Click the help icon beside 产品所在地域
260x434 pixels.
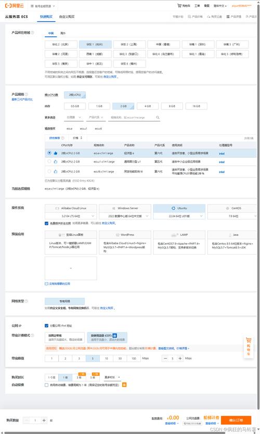tap(33, 33)
